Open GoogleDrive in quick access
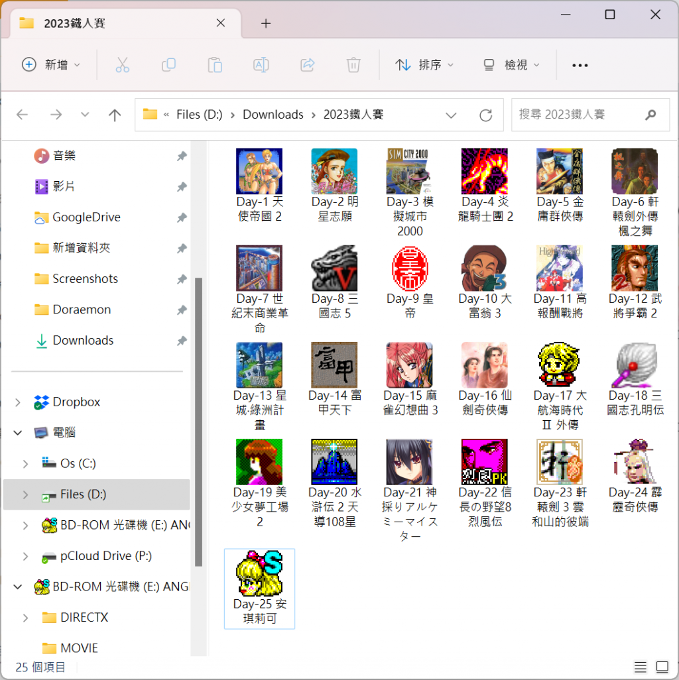Screen dimensions: 679x680 pos(86,217)
